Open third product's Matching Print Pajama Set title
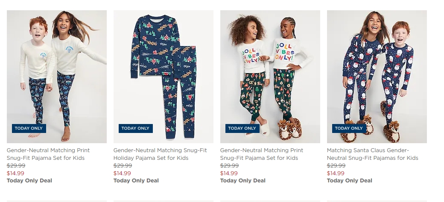 pyautogui.click(x=262, y=154)
